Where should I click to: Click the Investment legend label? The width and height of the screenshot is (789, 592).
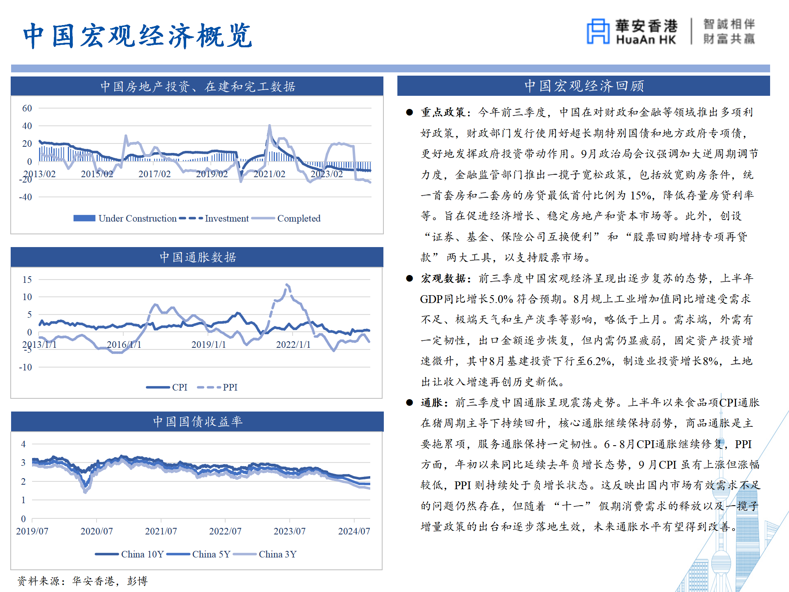227,219
